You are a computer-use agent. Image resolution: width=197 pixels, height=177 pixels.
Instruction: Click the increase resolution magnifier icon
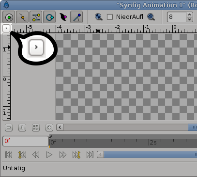pos(99,17)
